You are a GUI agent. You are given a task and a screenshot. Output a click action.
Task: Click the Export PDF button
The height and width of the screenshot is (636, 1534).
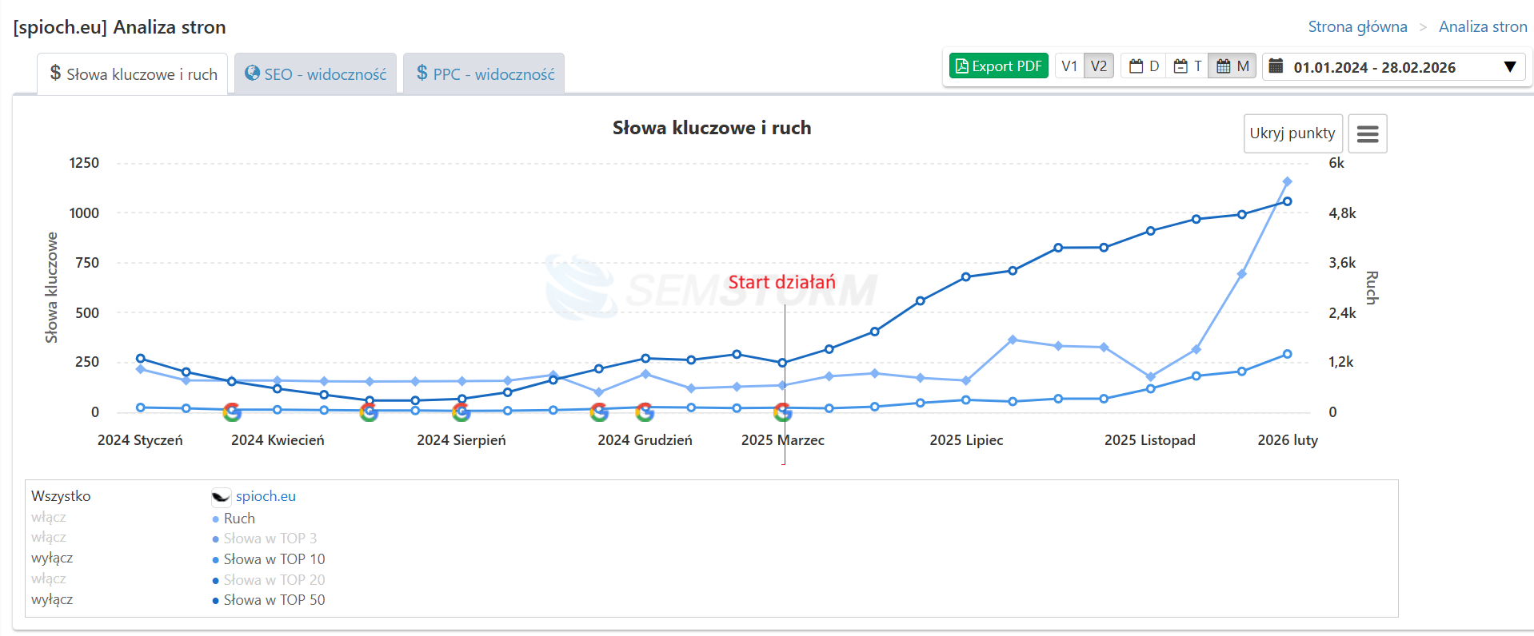[x=998, y=66]
